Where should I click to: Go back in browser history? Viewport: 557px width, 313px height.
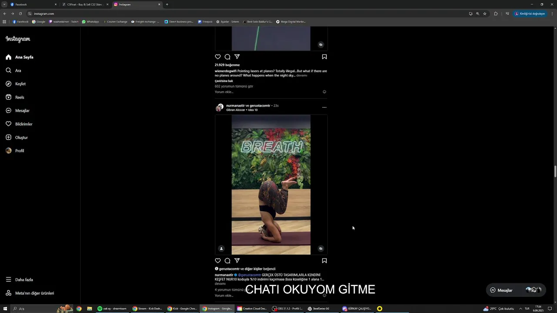(x=5, y=13)
